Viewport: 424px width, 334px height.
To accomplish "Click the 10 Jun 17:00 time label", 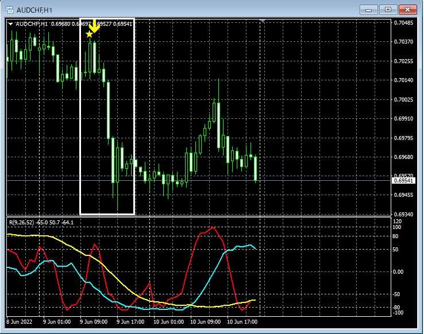I will point(242,322).
